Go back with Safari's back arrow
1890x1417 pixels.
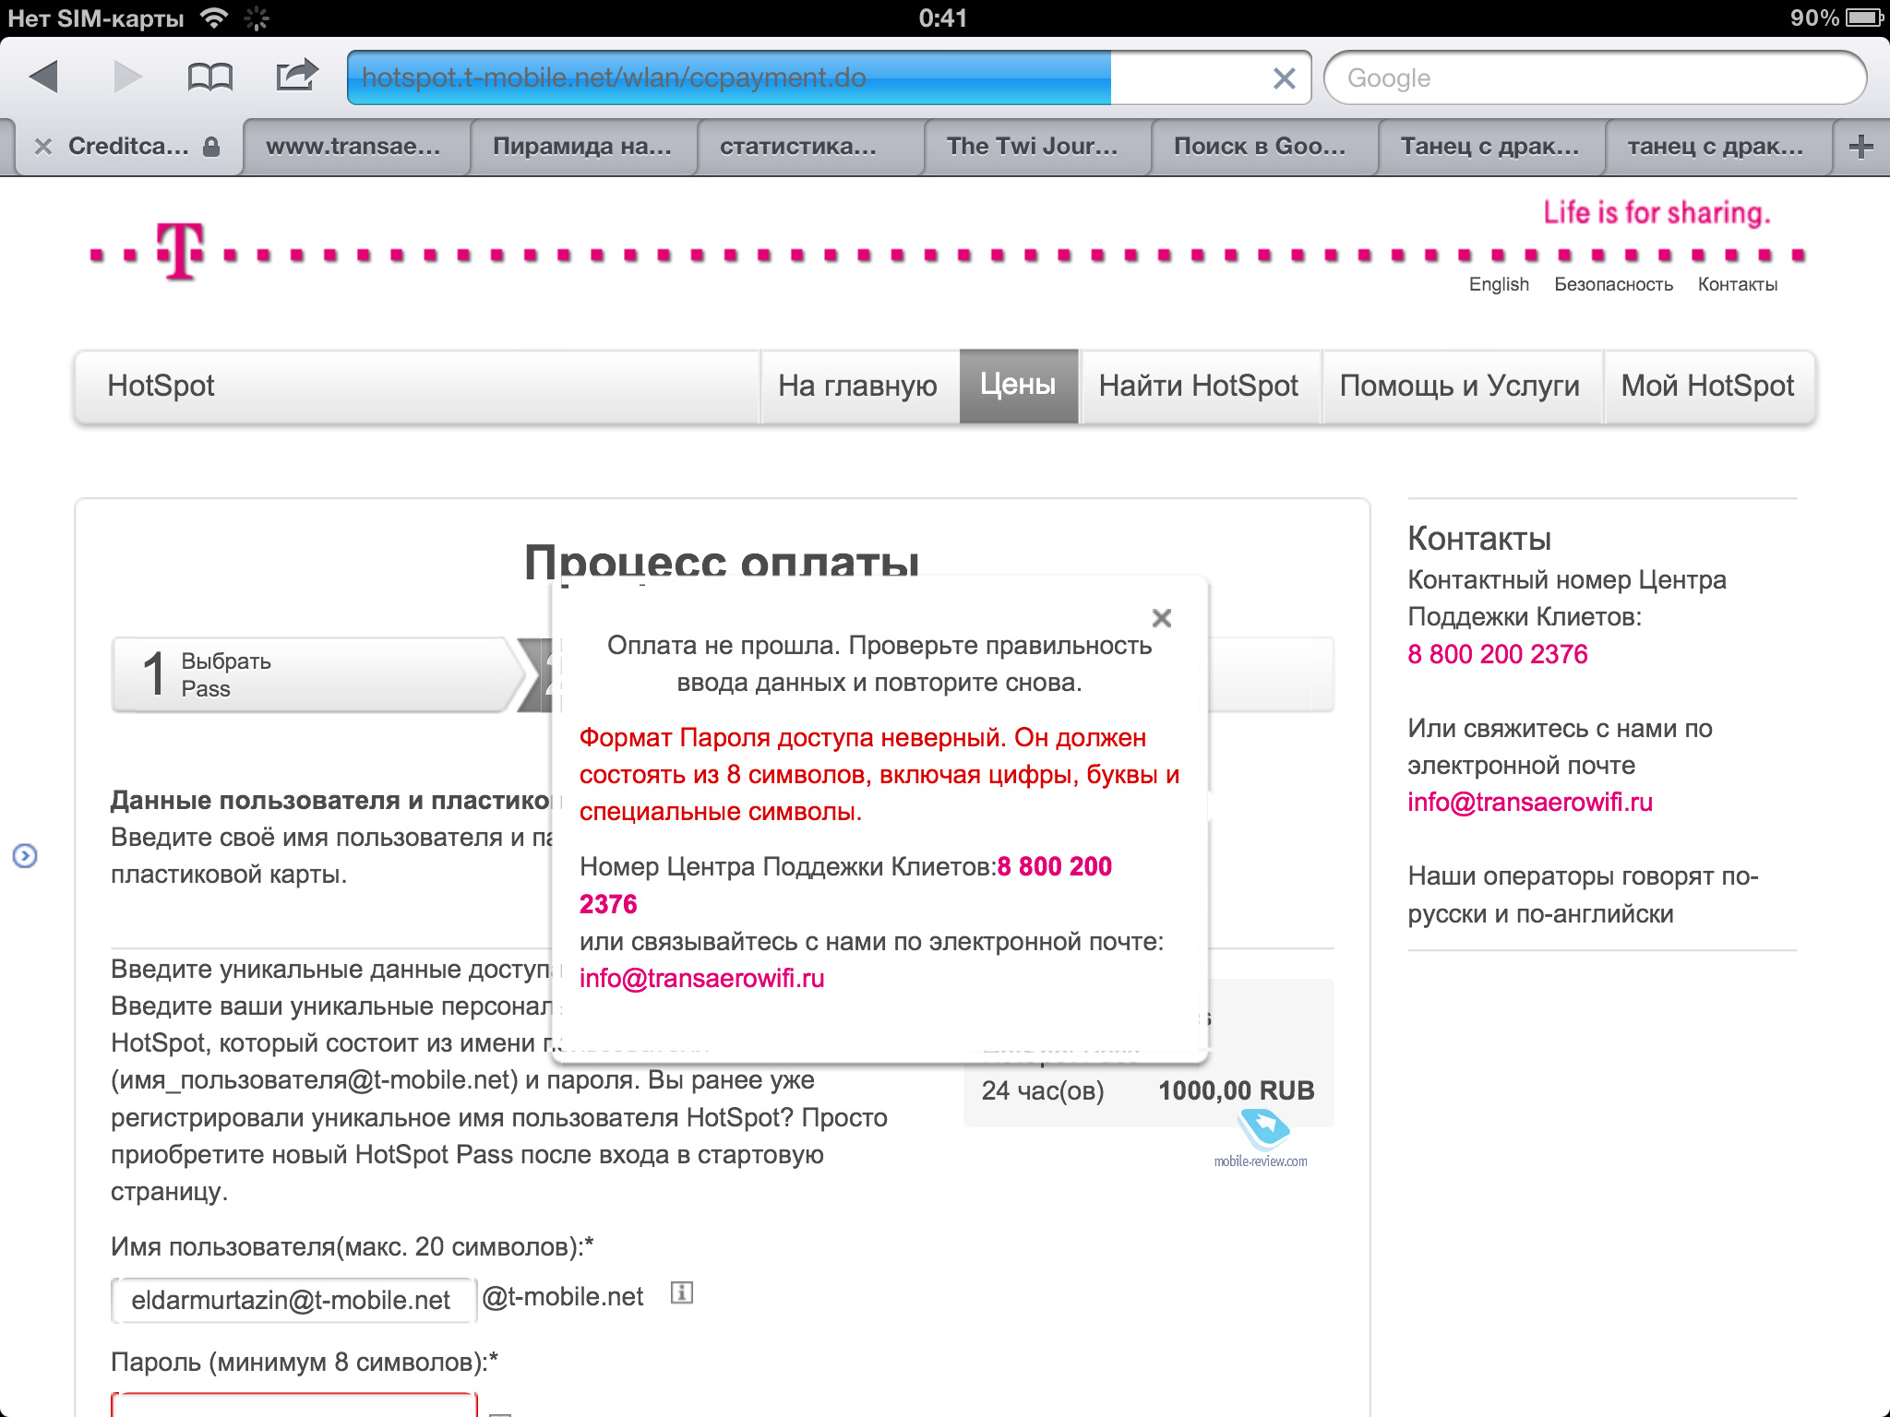point(43,77)
